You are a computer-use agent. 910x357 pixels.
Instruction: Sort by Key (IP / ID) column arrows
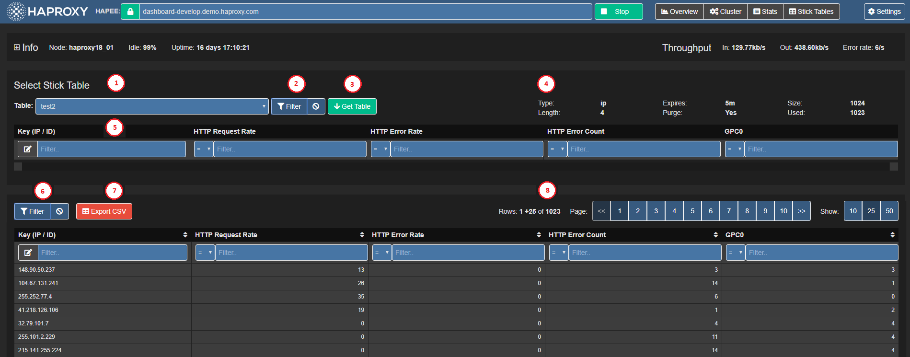pyautogui.click(x=185, y=235)
